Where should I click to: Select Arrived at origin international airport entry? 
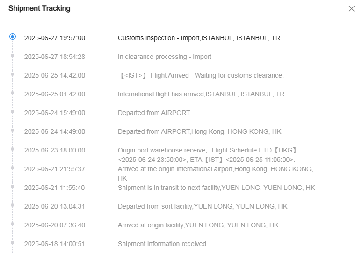coord(215,173)
